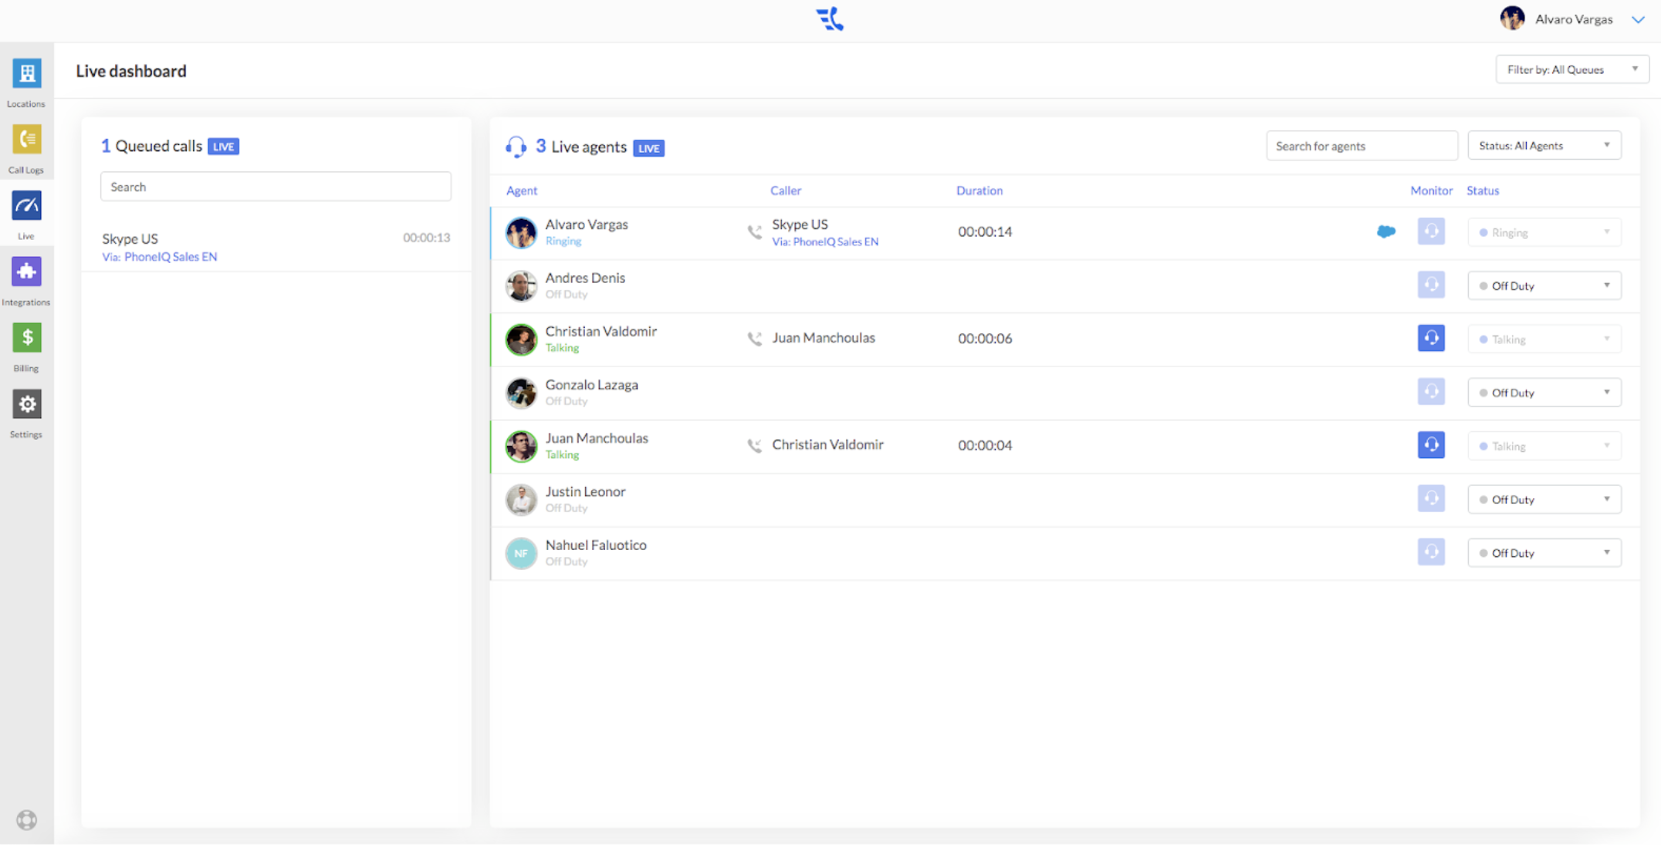Click the queued calls Search box
Screen dimensions: 1661x847
click(x=276, y=187)
